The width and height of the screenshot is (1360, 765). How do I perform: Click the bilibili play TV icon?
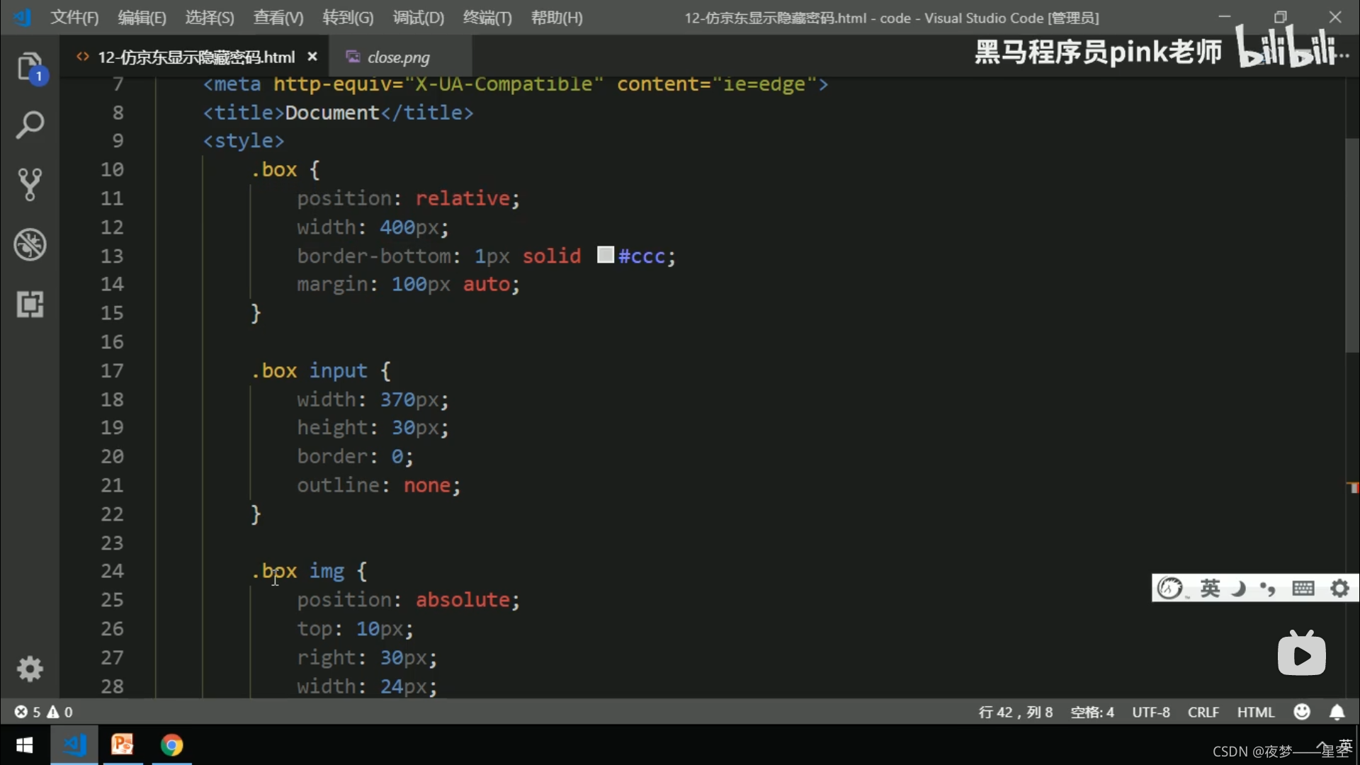(1302, 653)
